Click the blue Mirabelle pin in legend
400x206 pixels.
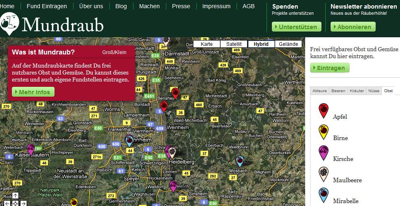pyautogui.click(x=324, y=195)
